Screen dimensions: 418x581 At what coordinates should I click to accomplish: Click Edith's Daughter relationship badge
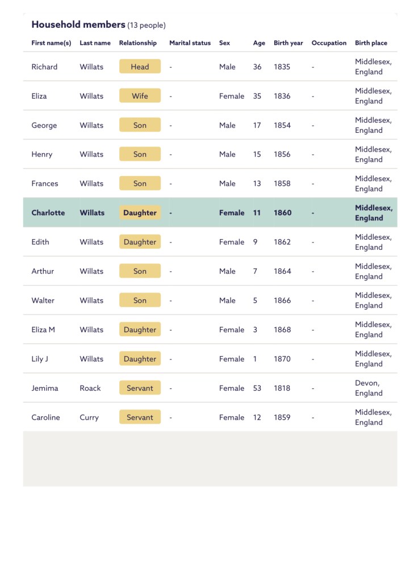point(140,242)
